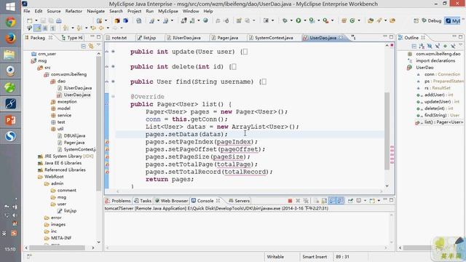Screen dimensions: 466x262
Task: Switch to the Debug perspective
Action: (432, 20)
